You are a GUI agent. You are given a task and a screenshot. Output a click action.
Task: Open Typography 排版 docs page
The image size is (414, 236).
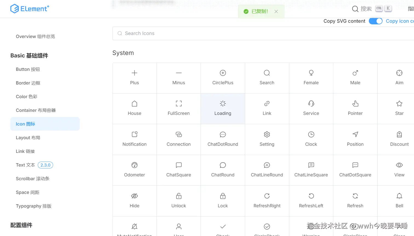[34, 206]
